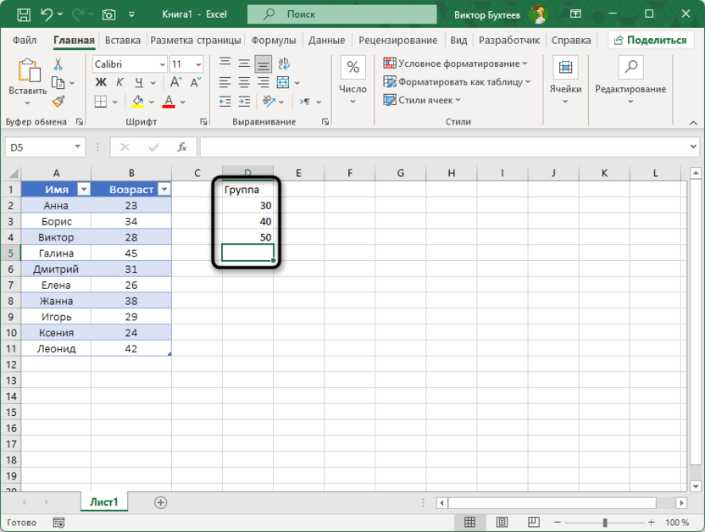
Task: Click the Save icon in title bar
Action: [x=23, y=14]
